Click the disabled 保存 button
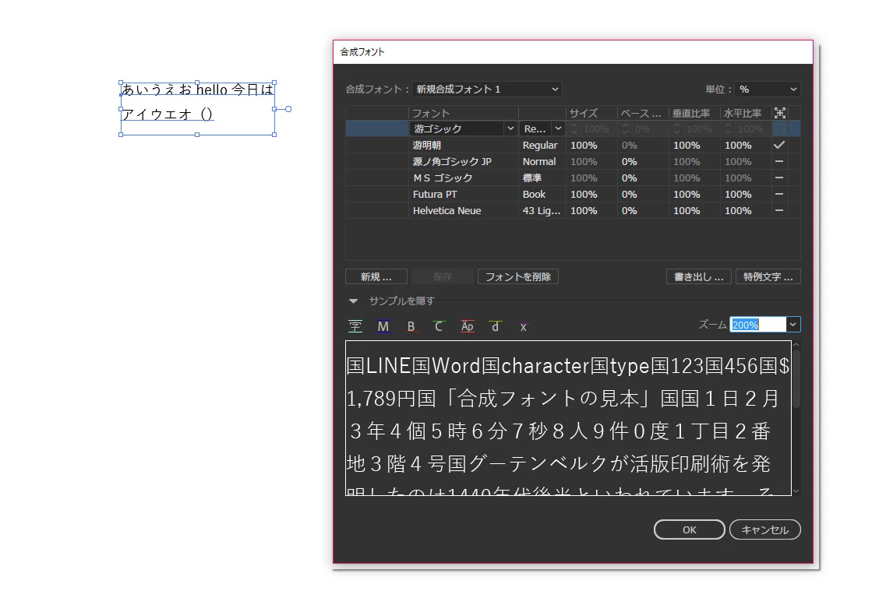The width and height of the screenshot is (879, 598). [x=443, y=276]
